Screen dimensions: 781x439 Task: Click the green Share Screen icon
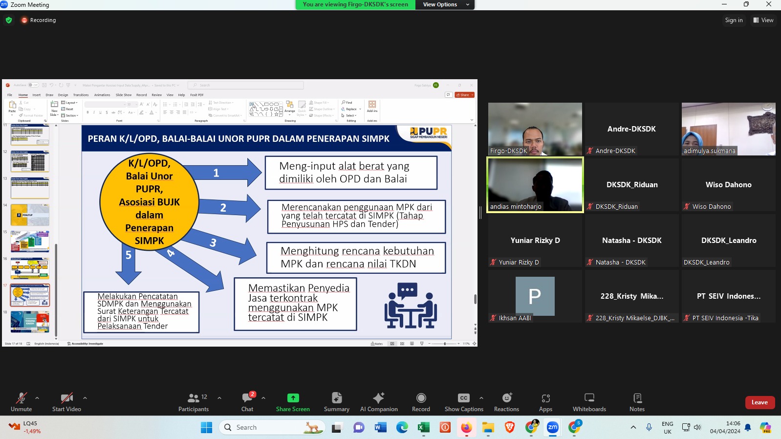[293, 398]
